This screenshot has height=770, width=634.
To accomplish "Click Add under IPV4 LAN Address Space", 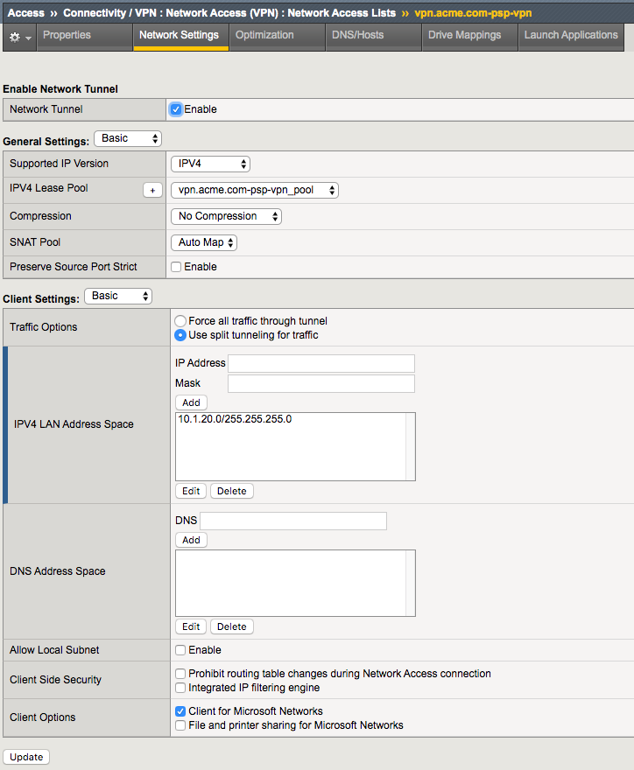I will [x=191, y=402].
